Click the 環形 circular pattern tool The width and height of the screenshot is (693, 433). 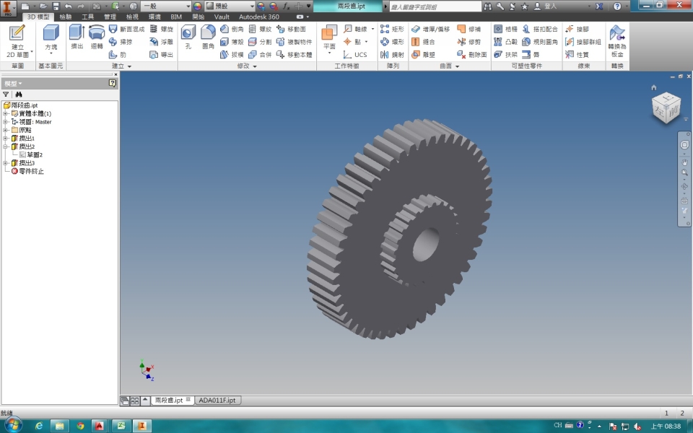(x=393, y=42)
